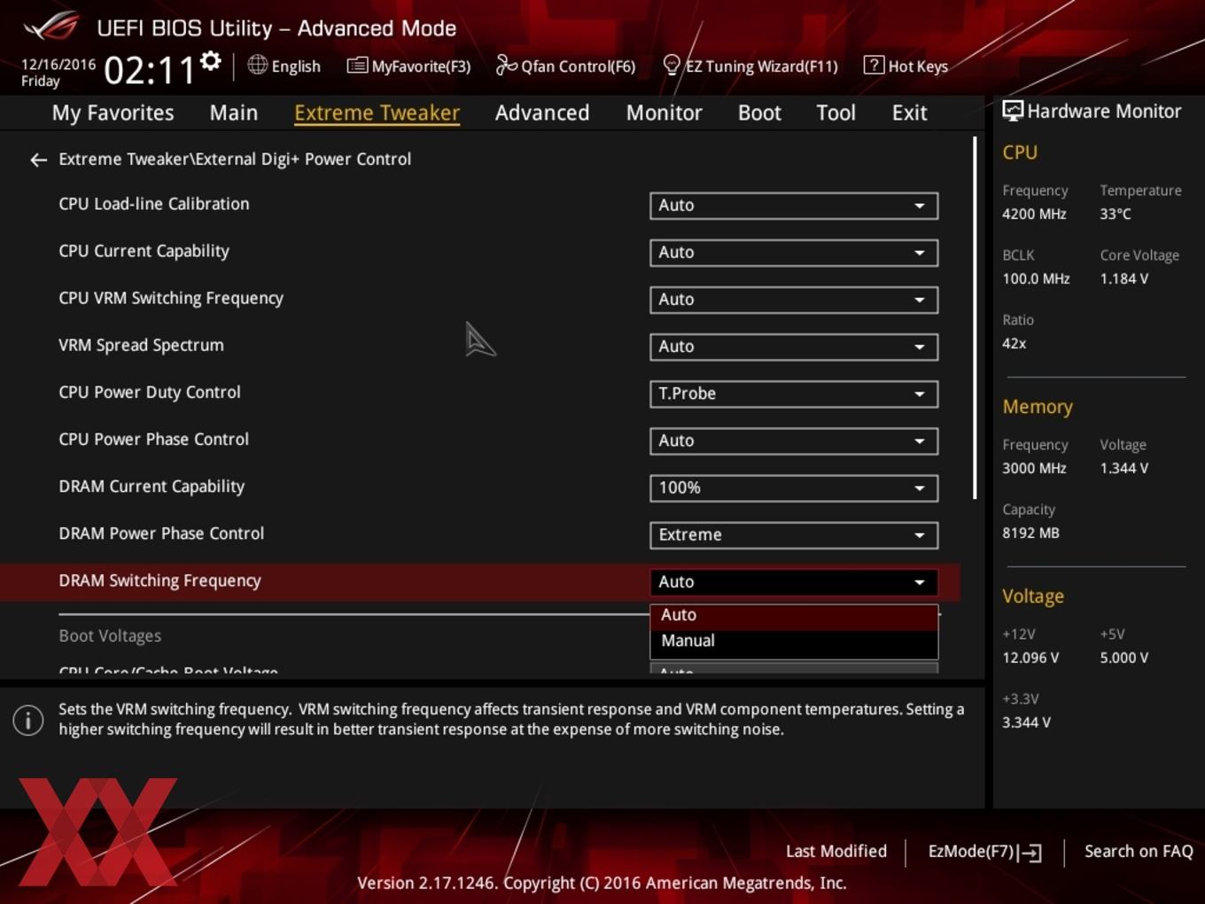Select DRAM Switching Frequency label

pyautogui.click(x=159, y=581)
